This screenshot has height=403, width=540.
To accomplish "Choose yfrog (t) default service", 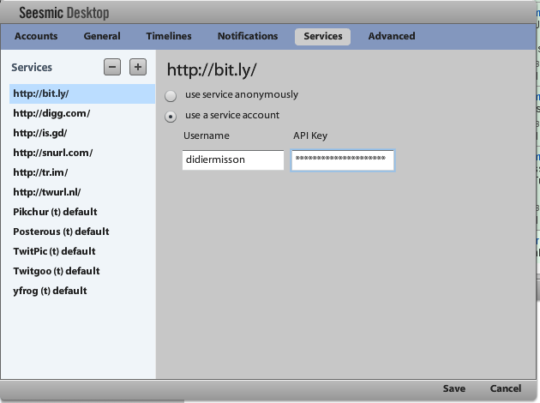I will [82, 291].
